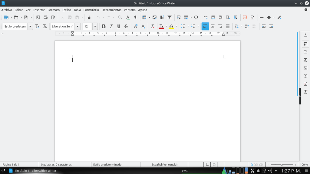The width and height of the screenshot is (310, 174).
Task: Expand the font name dropdown arrow
Action: coord(77,26)
